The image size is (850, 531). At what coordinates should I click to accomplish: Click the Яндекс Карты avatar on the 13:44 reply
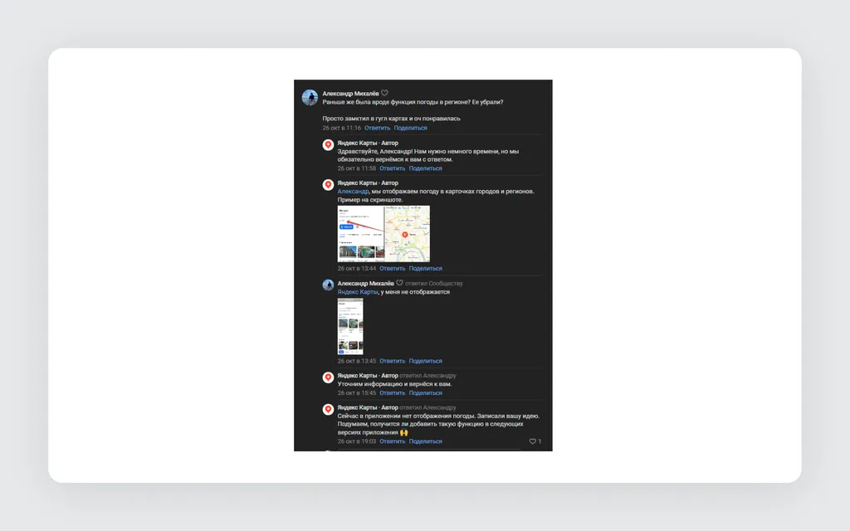[x=328, y=185]
